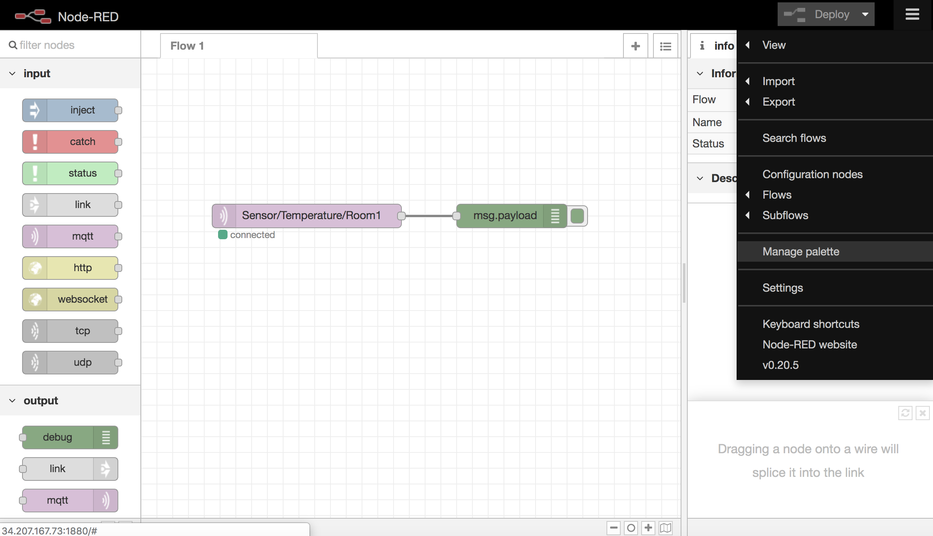
Task: Select the websocket input node
Action: (70, 299)
